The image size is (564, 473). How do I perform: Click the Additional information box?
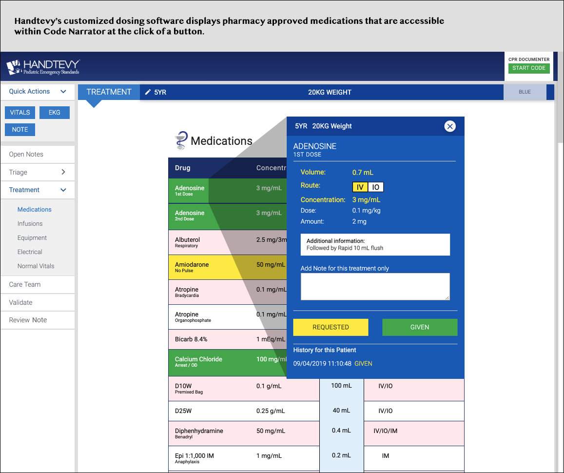375,245
